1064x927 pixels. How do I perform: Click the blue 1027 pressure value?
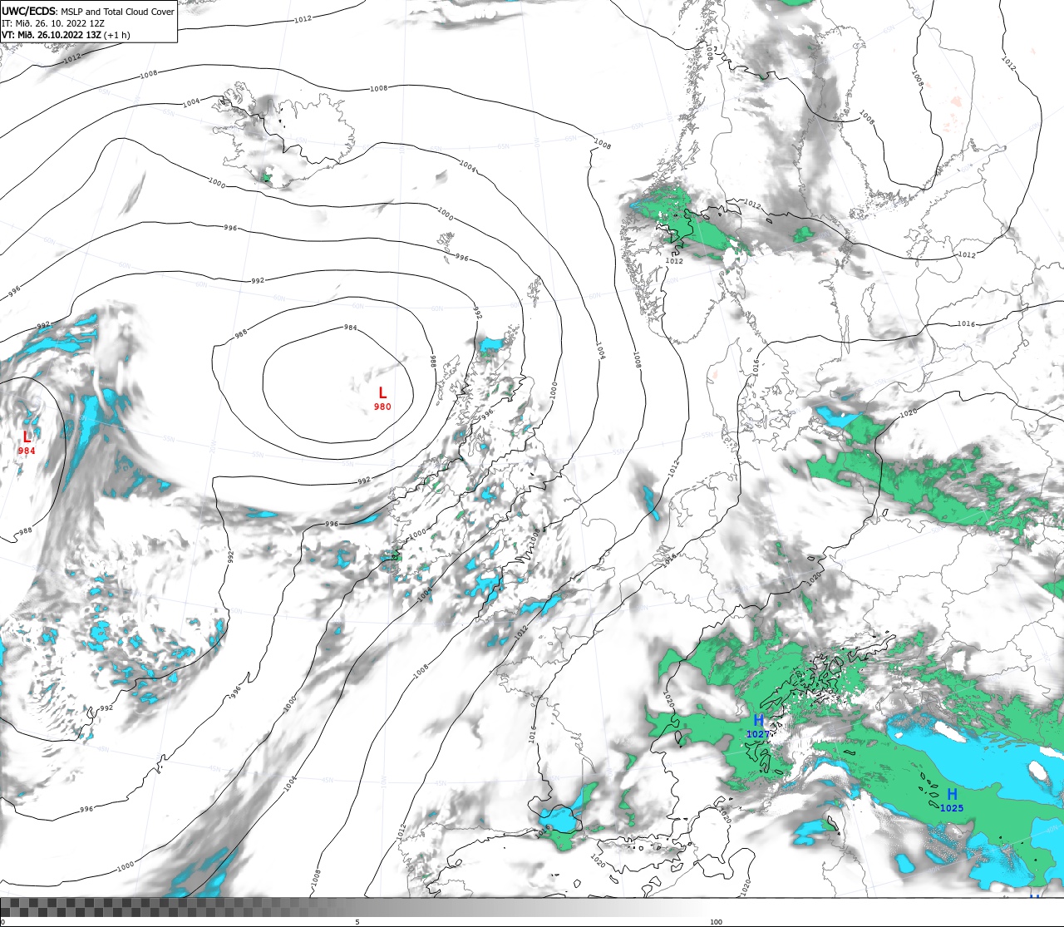click(758, 734)
